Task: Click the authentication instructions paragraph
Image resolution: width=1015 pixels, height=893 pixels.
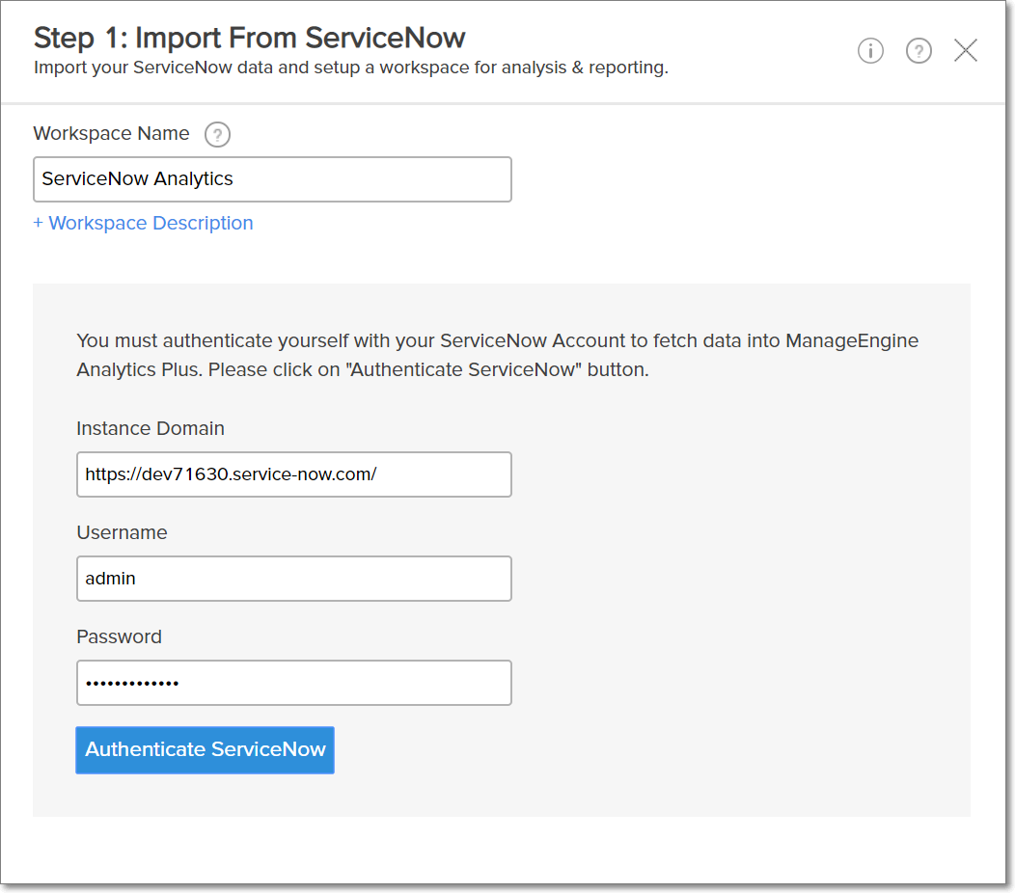Action: pos(497,355)
